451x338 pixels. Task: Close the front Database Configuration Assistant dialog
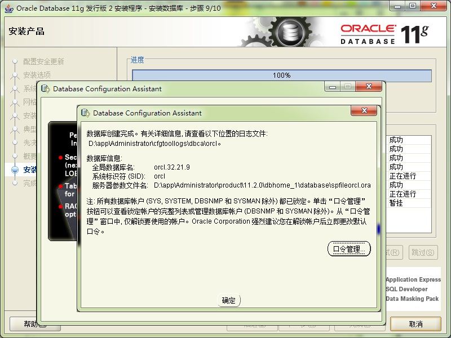364,110
